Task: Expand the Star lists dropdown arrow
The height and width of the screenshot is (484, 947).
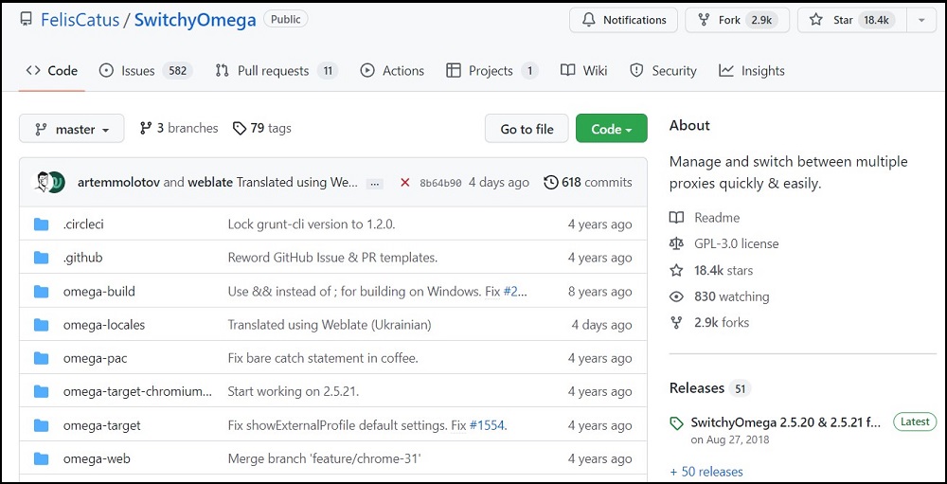Action: [921, 20]
